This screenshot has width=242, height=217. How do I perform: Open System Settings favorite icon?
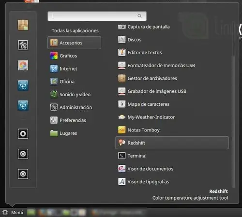(x=23, y=45)
